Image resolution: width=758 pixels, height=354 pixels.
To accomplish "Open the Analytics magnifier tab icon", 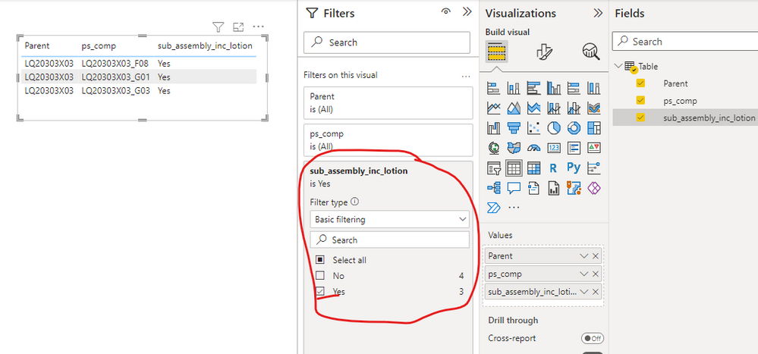I will point(591,52).
